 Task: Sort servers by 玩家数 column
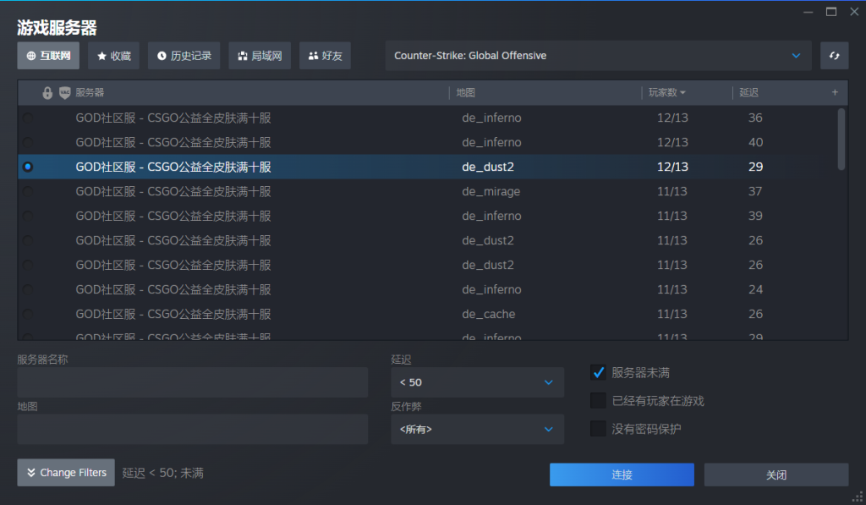coord(666,92)
